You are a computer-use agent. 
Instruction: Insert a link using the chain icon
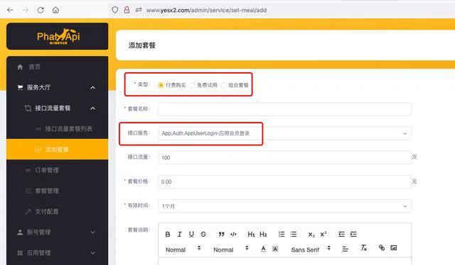point(382,248)
